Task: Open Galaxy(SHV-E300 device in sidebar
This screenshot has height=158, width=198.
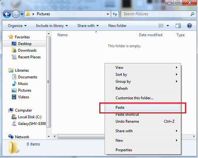Action: point(28,124)
